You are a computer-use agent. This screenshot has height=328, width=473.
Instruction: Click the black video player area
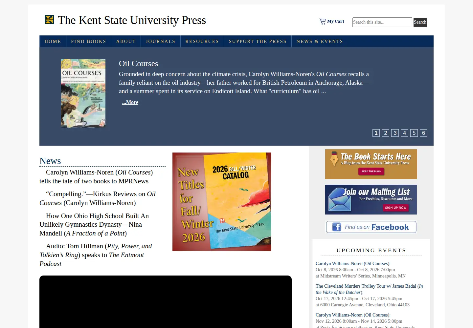tap(166, 302)
